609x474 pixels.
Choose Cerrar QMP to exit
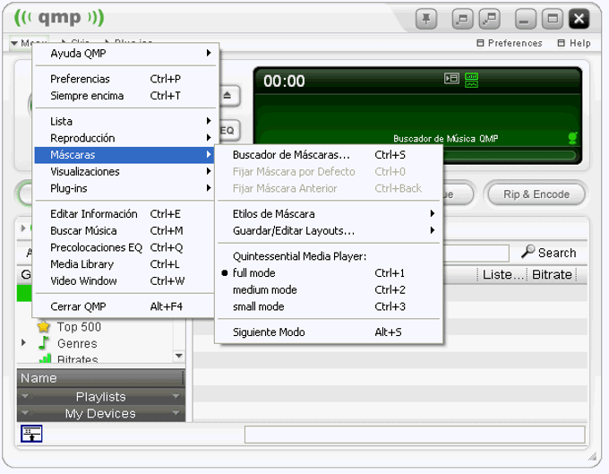[125, 306]
